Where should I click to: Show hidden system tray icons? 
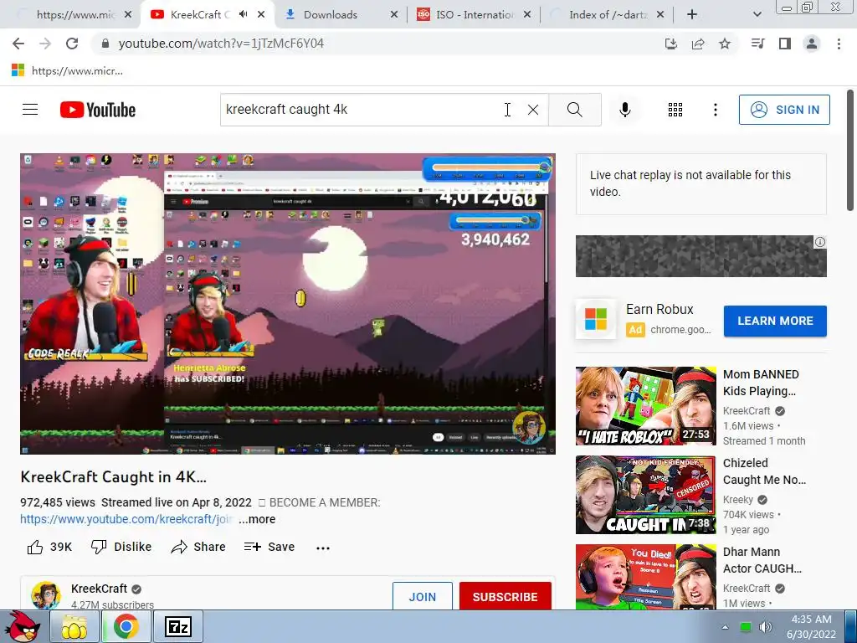pos(725,627)
